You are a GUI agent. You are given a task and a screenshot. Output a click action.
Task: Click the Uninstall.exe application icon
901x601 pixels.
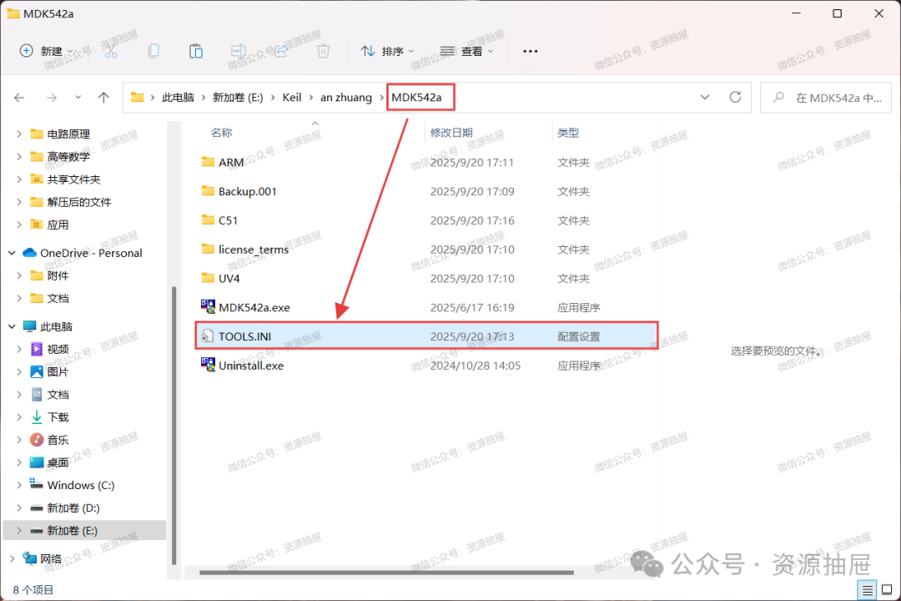coord(208,365)
